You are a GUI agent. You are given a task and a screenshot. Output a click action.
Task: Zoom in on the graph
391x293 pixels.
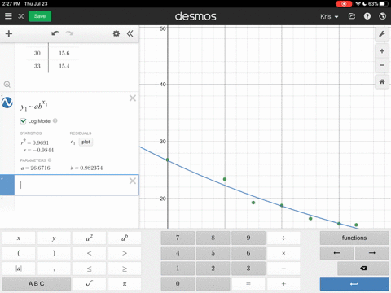[382, 51]
